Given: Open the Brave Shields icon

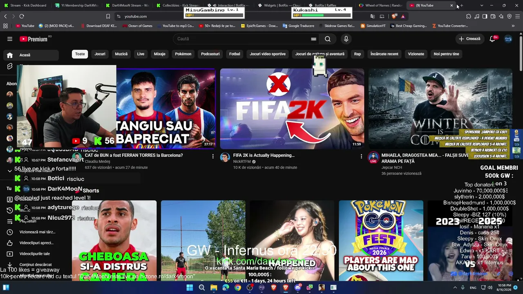Looking at the screenshot, I should (394, 16).
